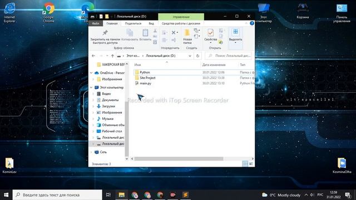Open the KominLev desktop file
356x200 pixels.
9,166
